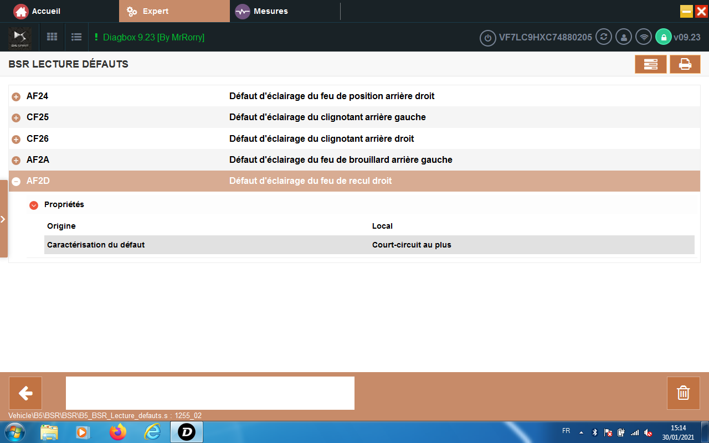Open the display options button beside print
The image size is (709, 443).
pos(651,64)
